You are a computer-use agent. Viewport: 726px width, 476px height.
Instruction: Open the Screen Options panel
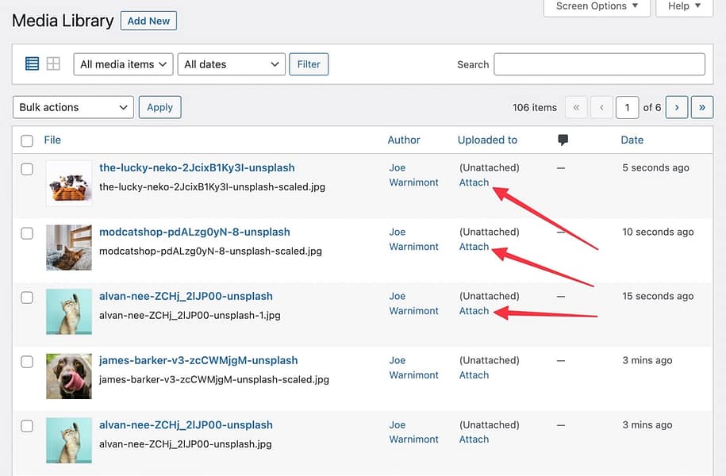click(x=597, y=6)
